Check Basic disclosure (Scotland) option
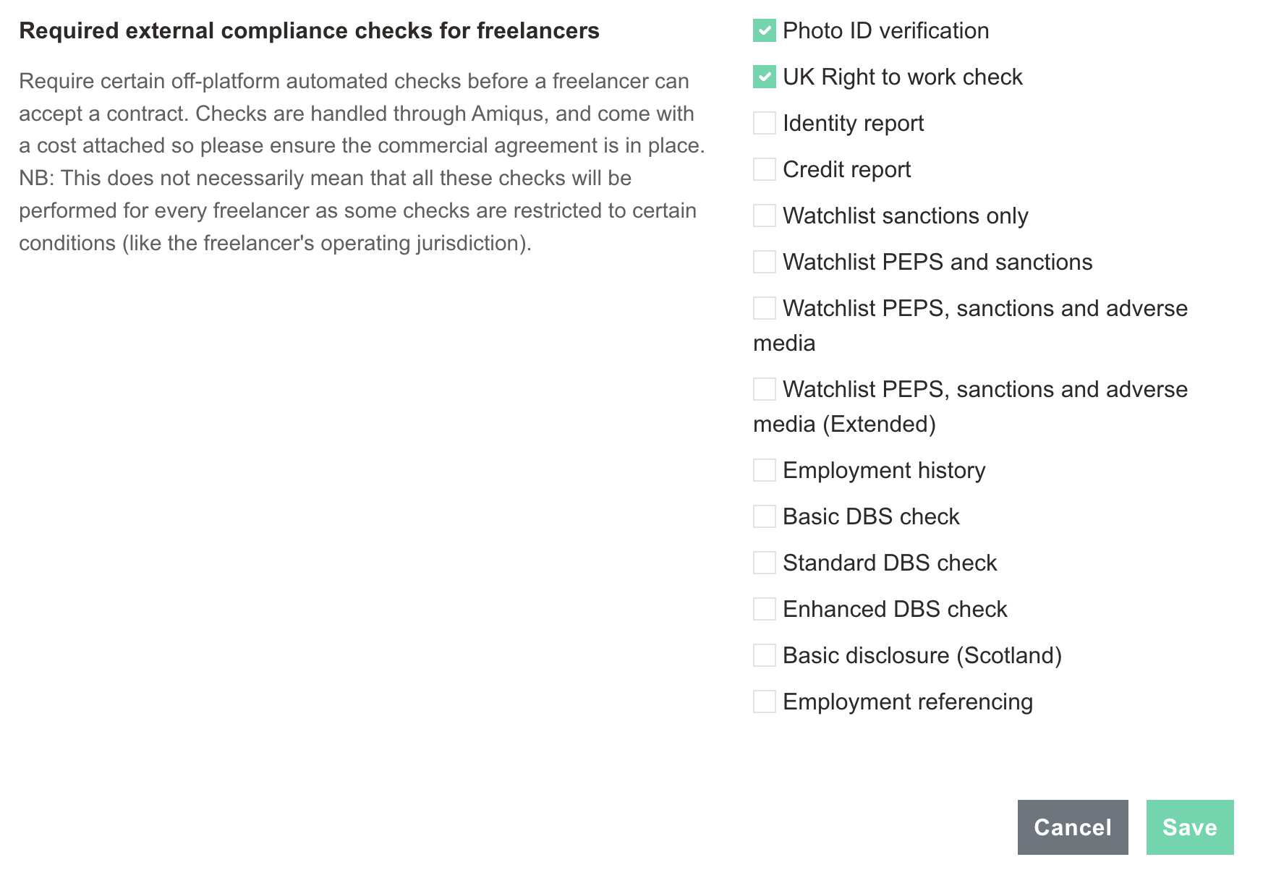The width and height of the screenshot is (1263, 891). [765, 655]
